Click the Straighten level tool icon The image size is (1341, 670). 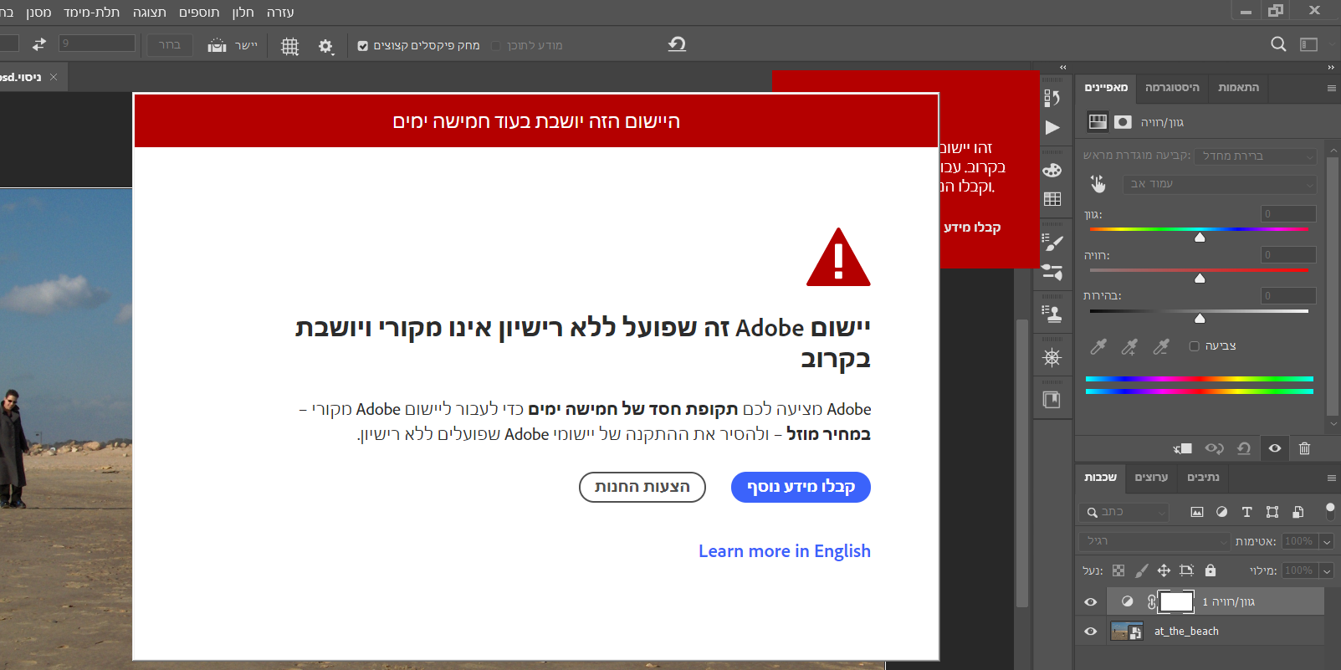217,45
